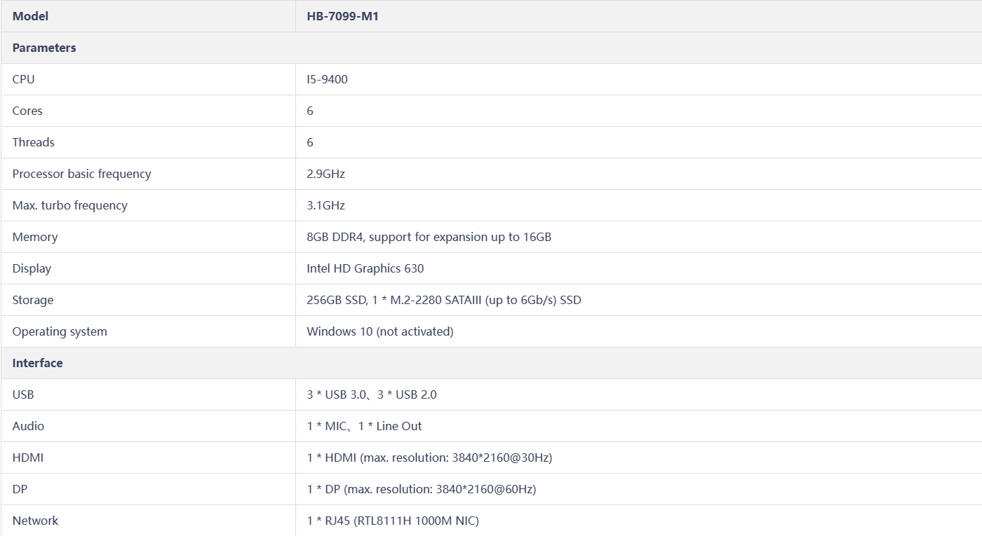
Task: Select the text "8GB DDR4, support for expansion up to 16GB"
Action: (429, 237)
